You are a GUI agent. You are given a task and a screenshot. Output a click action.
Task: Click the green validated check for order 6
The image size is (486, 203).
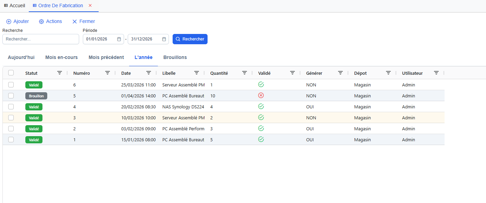point(261,84)
